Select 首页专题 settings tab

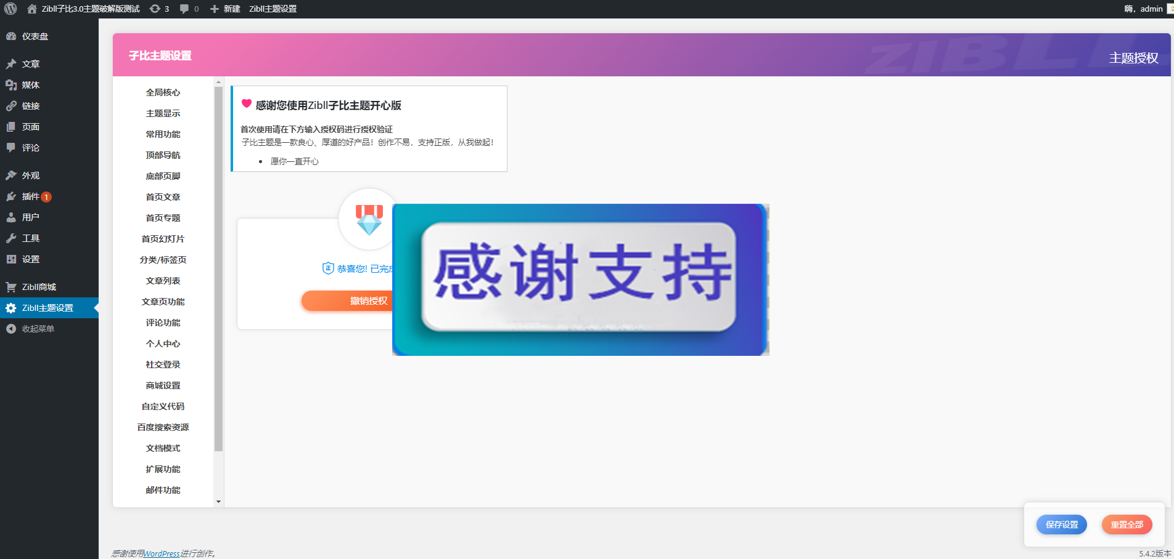[x=163, y=218]
